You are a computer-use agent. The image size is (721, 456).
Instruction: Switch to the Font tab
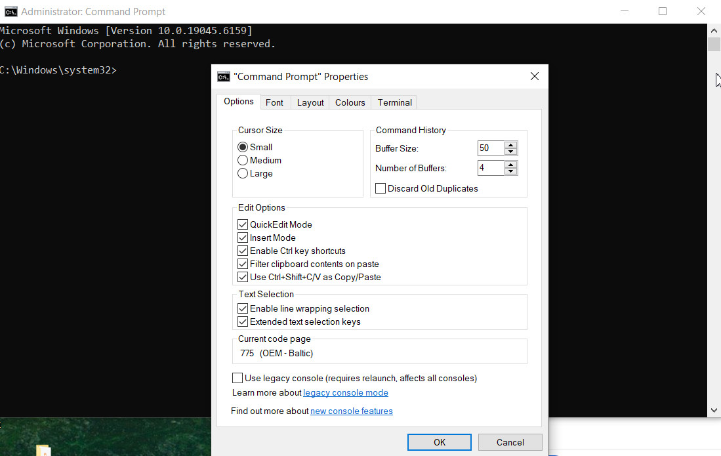[x=274, y=102]
